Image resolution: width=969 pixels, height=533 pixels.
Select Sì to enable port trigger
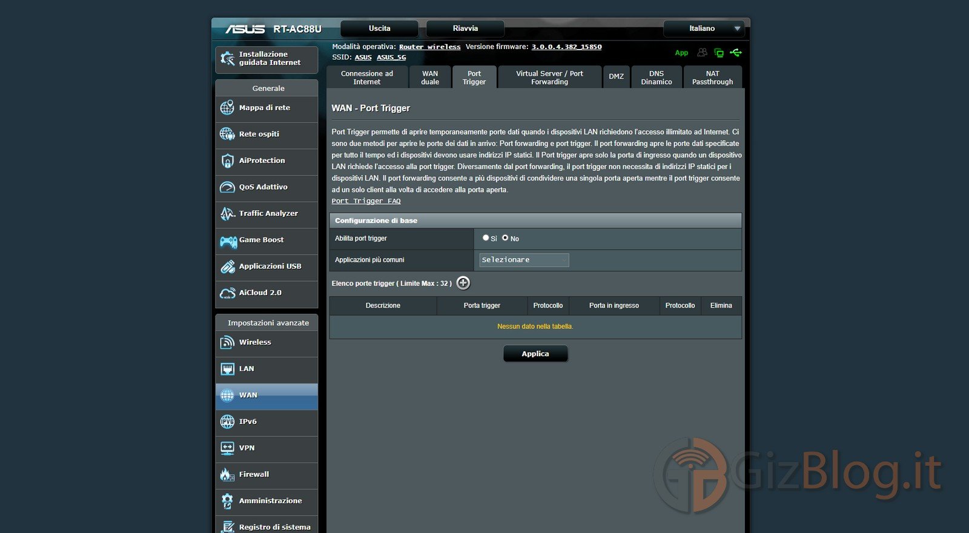(486, 238)
